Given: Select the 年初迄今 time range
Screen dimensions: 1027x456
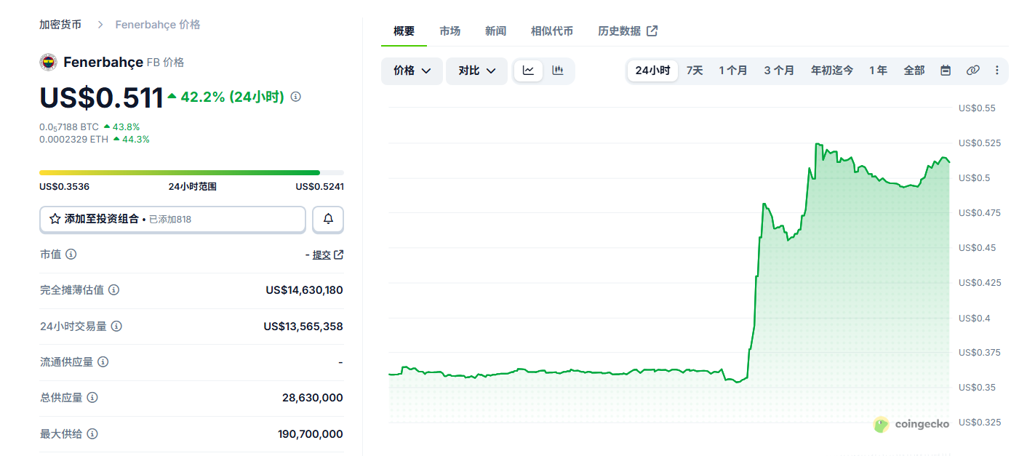Looking at the screenshot, I should click(832, 71).
